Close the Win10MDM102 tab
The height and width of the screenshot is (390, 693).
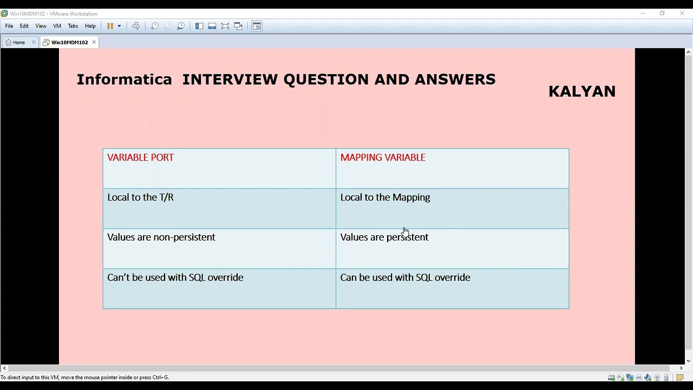pyautogui.click(x=94, y=42)
